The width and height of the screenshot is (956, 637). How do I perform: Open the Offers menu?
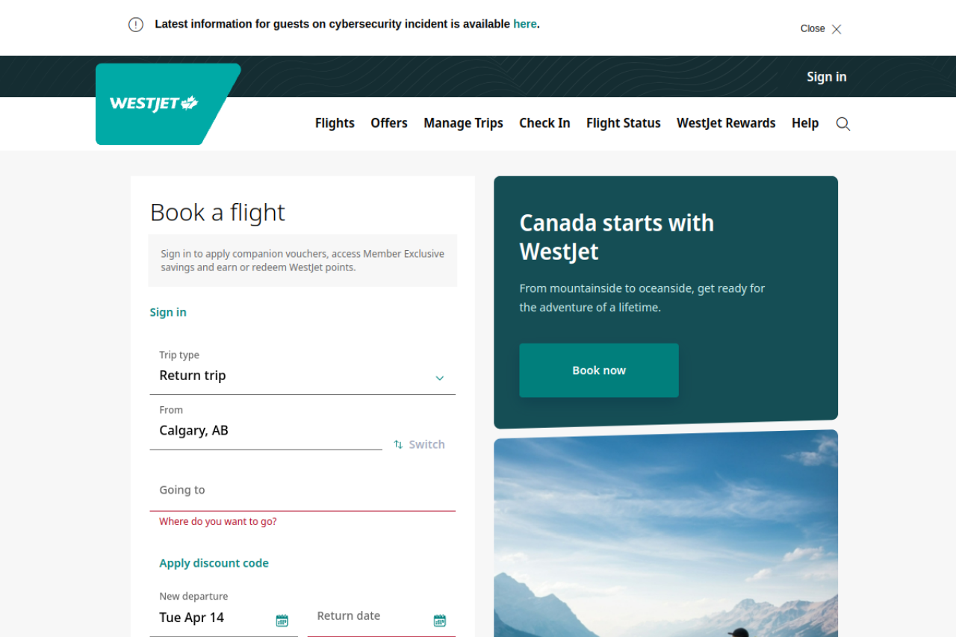(x=389, y=123)
